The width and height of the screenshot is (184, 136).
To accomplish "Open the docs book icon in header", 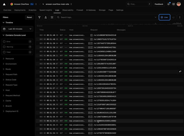I will pos(174,4).
